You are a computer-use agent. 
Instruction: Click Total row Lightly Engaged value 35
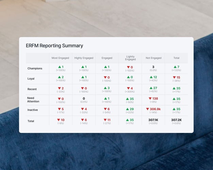[x=132, y=120]
